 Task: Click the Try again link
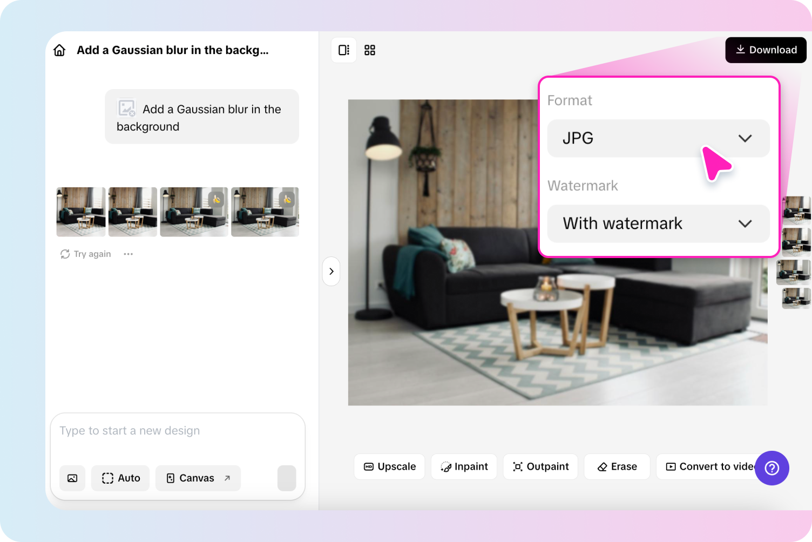pos(85,254)
